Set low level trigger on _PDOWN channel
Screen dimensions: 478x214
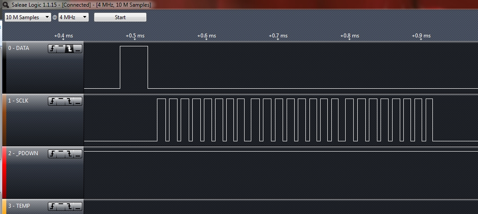tap(78, 154)
